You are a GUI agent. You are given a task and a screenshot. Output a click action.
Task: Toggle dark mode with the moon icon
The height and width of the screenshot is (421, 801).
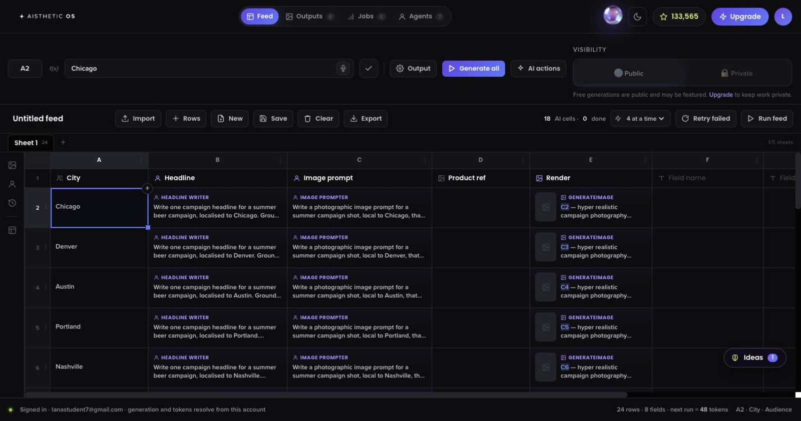coord(637,17)
